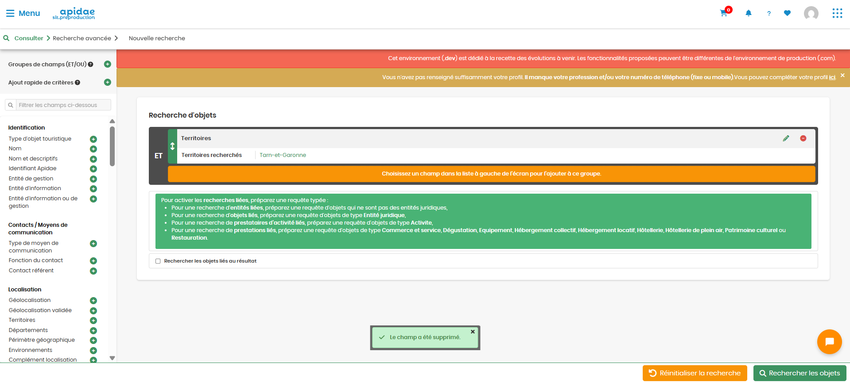The image size is (850, 382).
Task: Click Fonction du contact label
Action: (x=36, y=260)
